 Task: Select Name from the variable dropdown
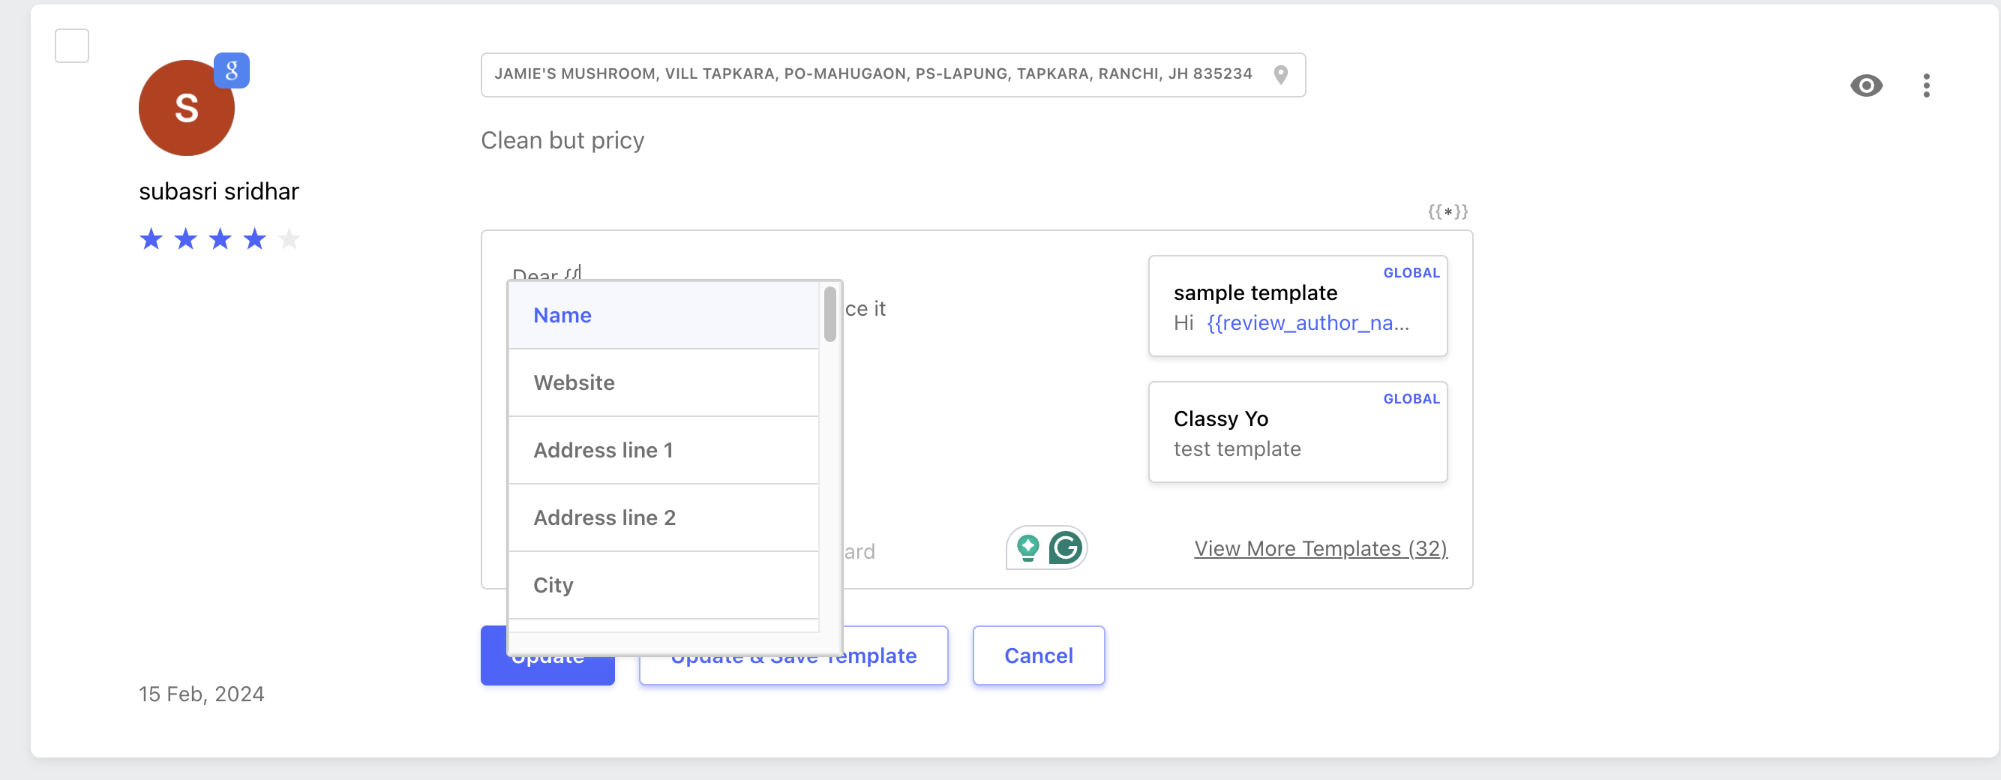point(664,316)
